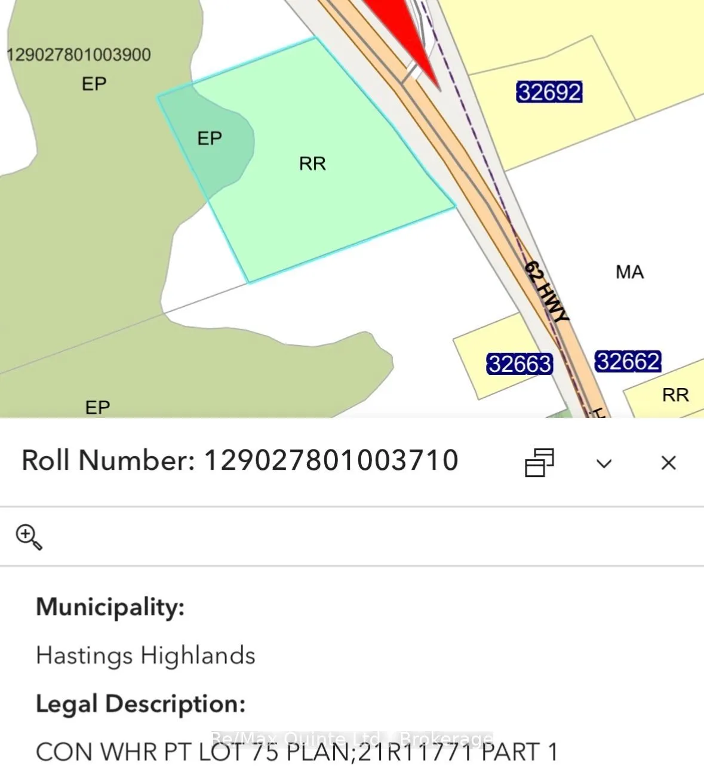Click the Legal Description text value

(297, 752)
